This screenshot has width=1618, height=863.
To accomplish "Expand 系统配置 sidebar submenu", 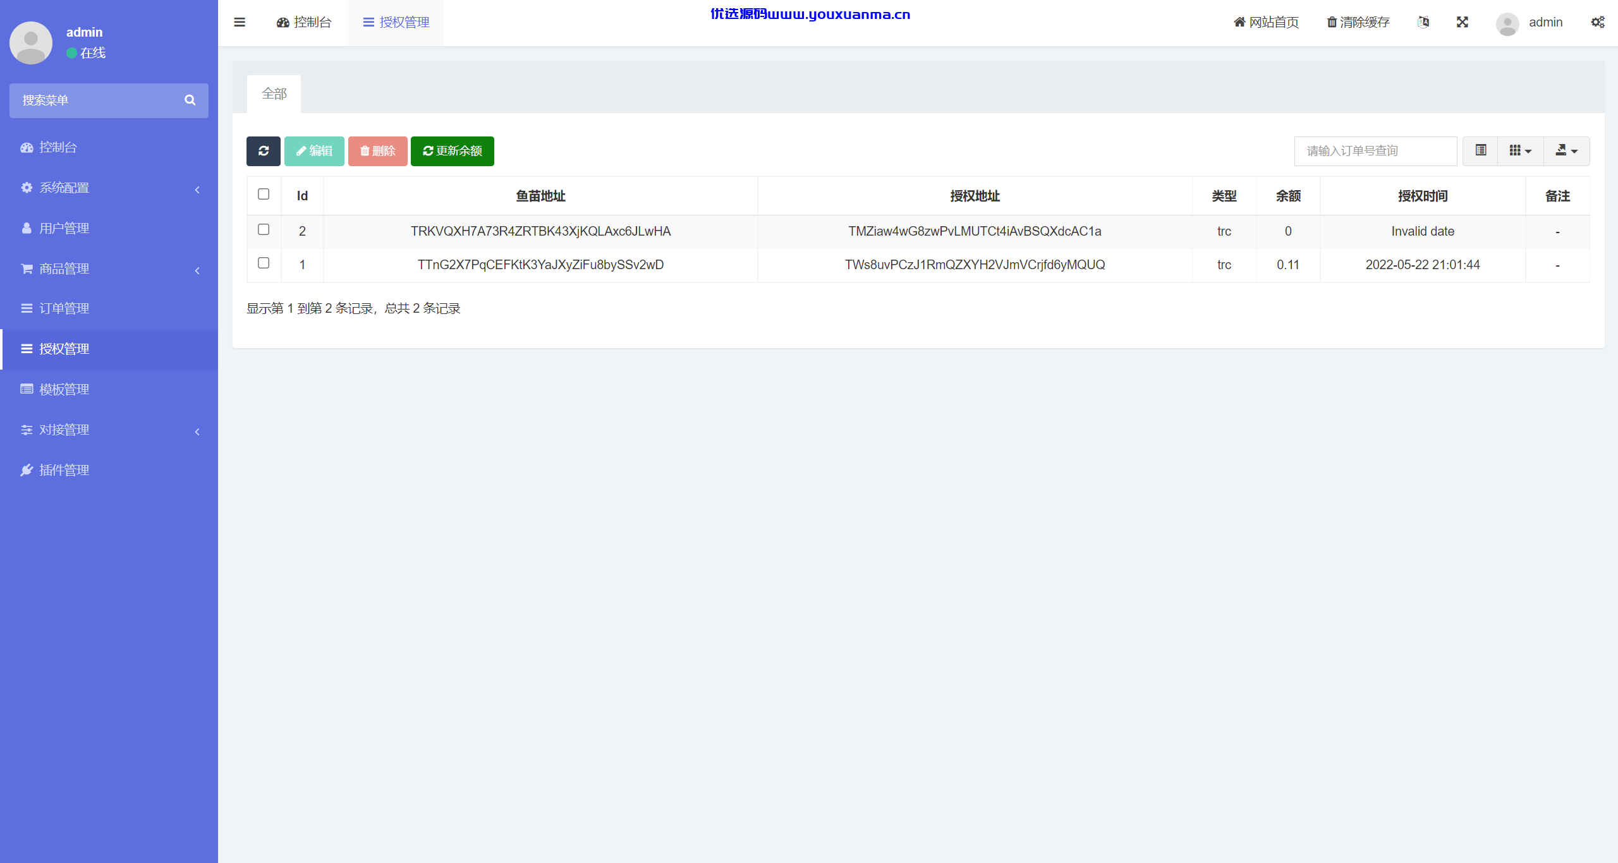I will click(109, 188).
